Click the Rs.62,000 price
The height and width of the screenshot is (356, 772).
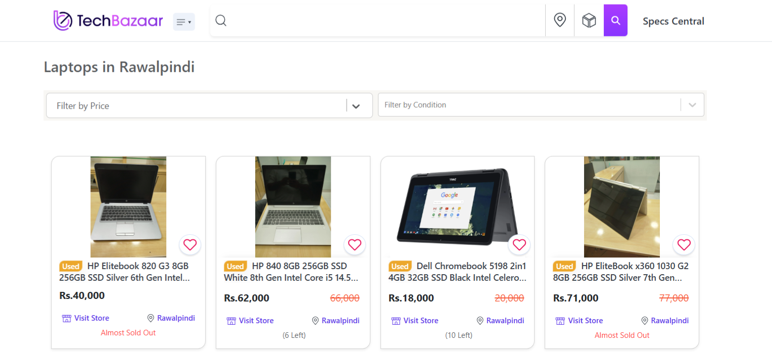[247, 298]
